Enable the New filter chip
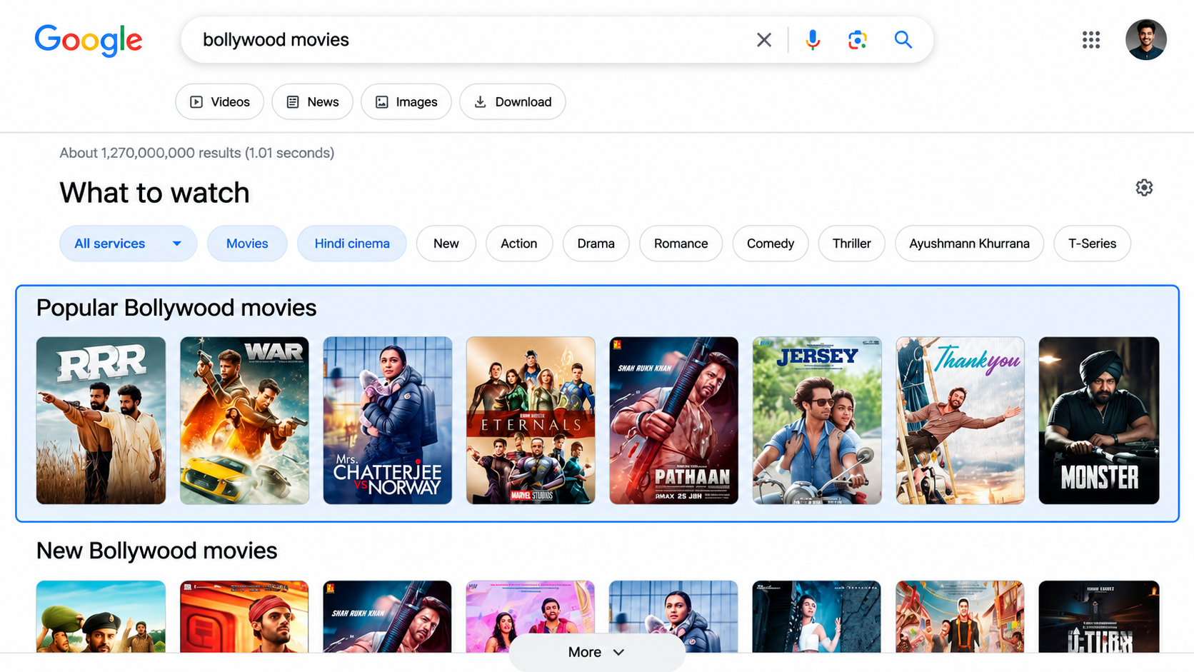Screen dimensions: 1194x672 pos(446,244)
